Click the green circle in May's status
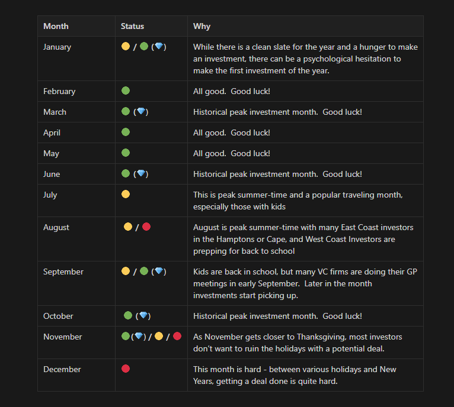The height and width of the screenshot is (407, 454). 126,153
